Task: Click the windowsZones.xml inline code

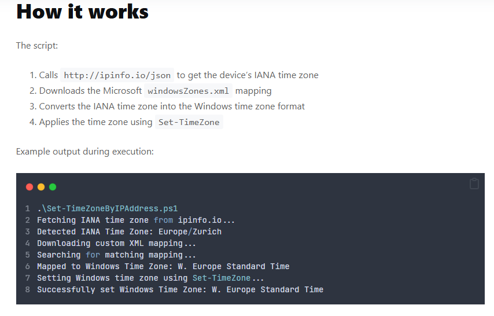Action: pyautogui.click(x=189, y=91)
